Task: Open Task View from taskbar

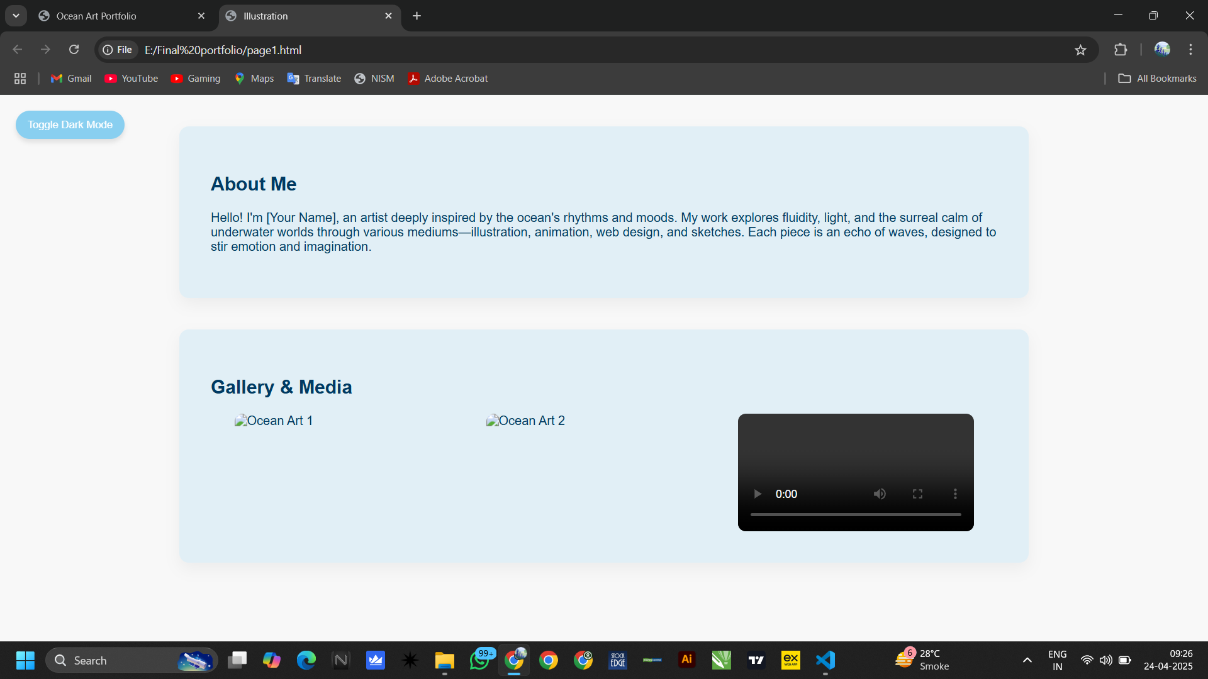Action: (237, 660)
